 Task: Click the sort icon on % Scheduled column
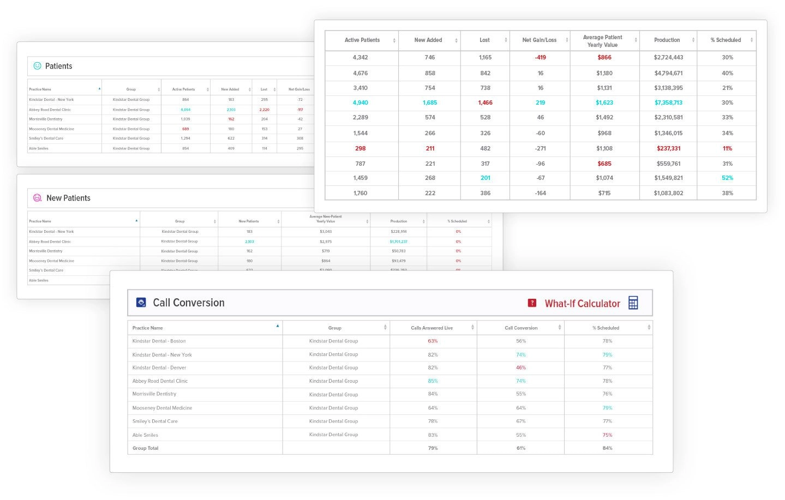pos(750,40)
